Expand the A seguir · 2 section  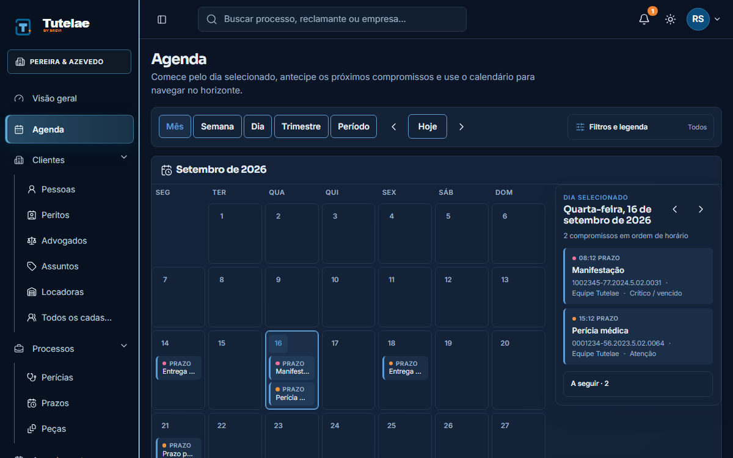click(638, 384)
